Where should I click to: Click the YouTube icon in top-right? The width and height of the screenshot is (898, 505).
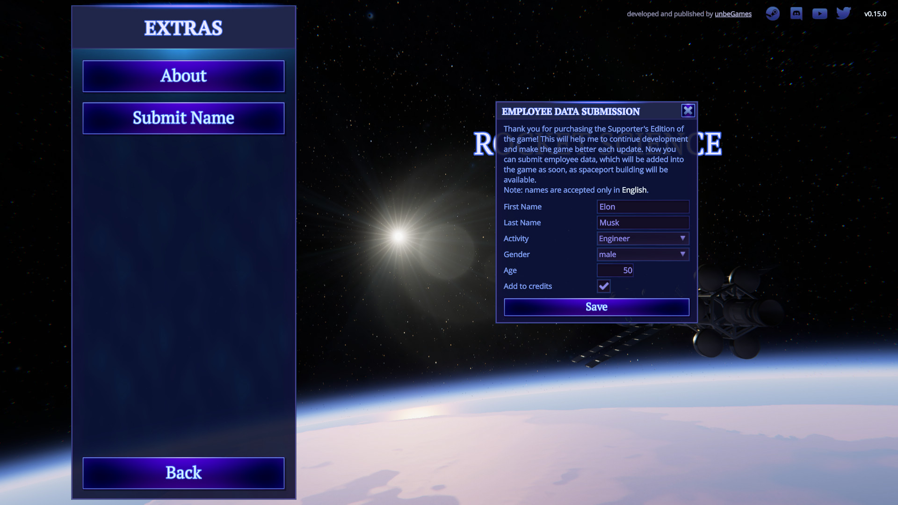(x=820, y=13)
